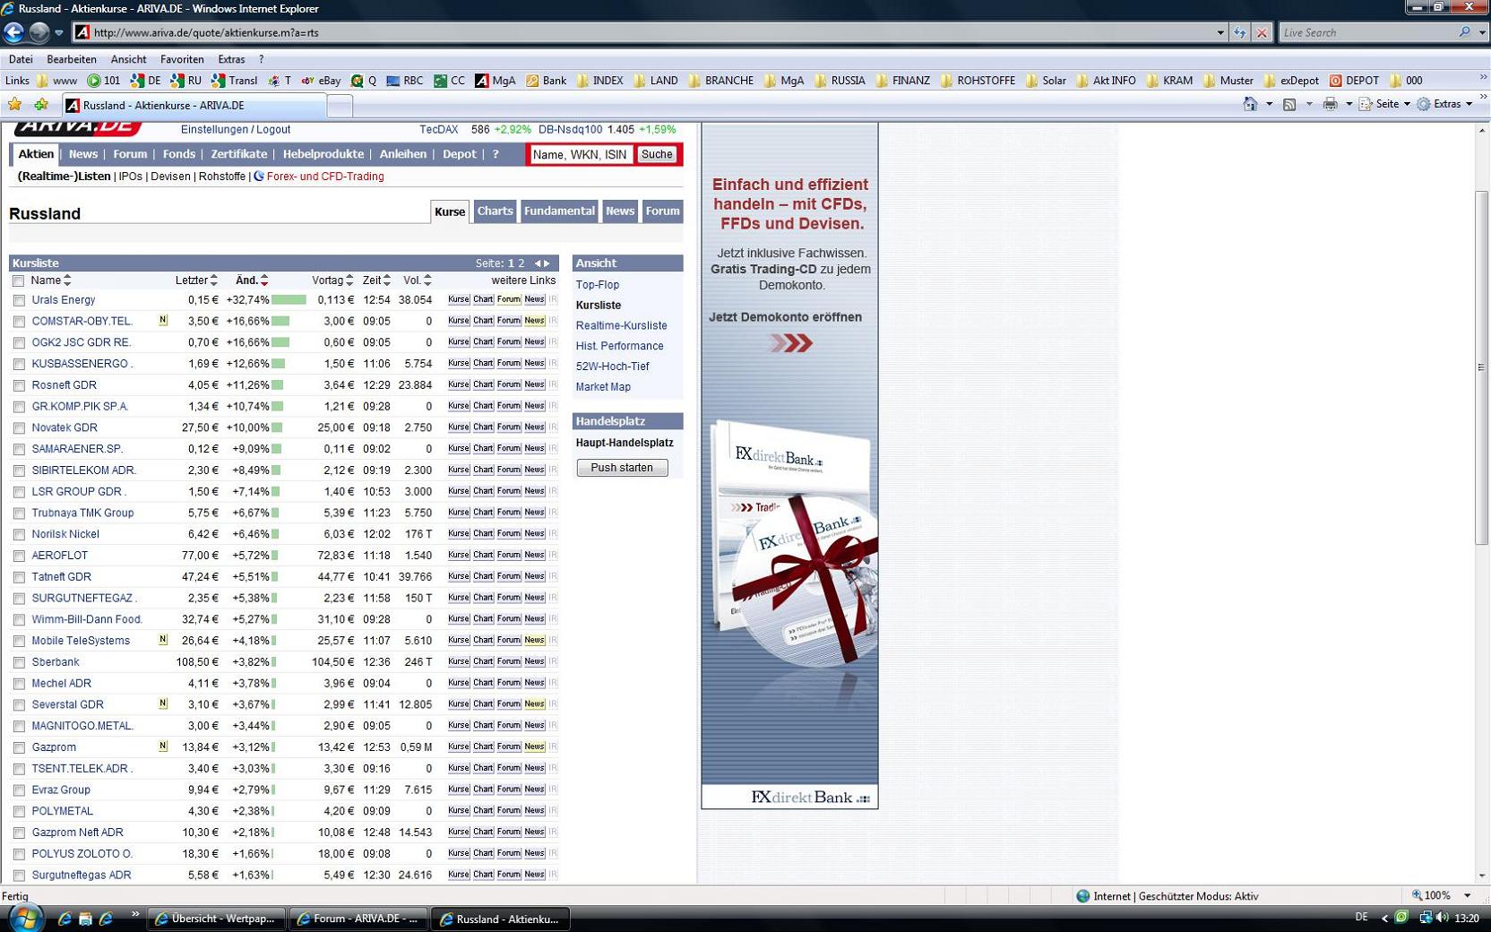Click the RSS feeds icon
This screenshot has width=1491, height=932.
coord(1289,104)
